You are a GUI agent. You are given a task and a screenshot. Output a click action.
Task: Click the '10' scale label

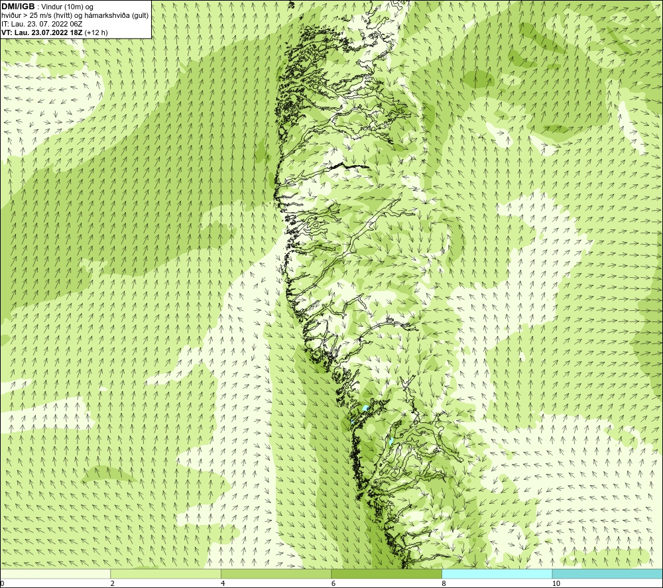(x=556, y=584)
